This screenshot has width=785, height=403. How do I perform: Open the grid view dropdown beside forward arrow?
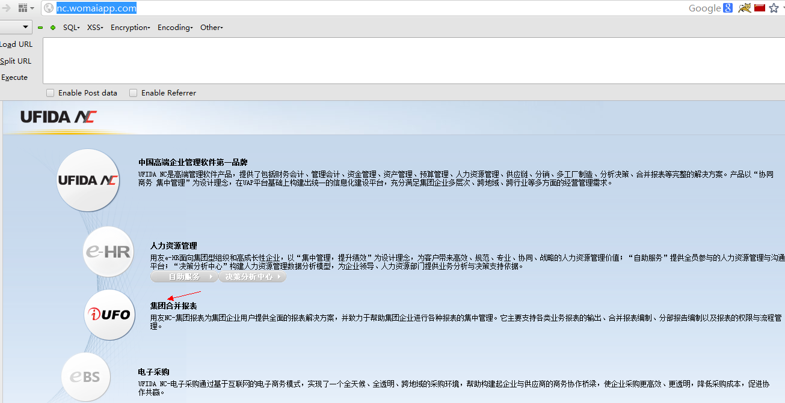point(25,8)
